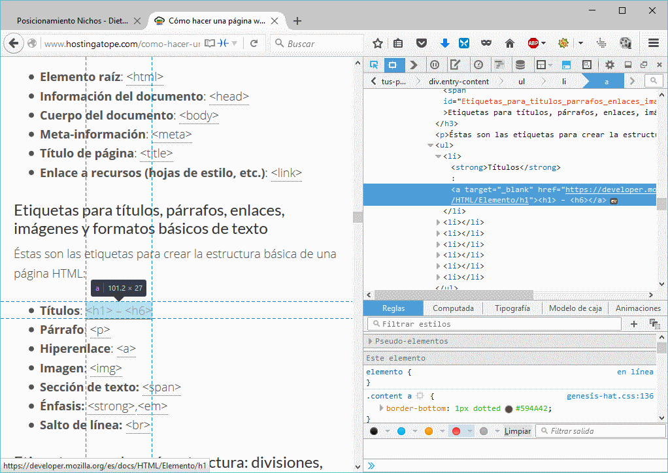Viewport: 668px width, 473px height.
Task: Switch to the Computada tab
Action: pyautogui.click(x=453, y=308)
